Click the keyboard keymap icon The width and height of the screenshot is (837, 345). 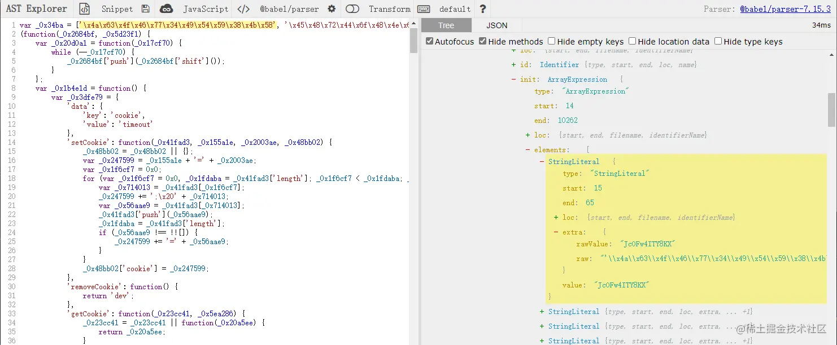coord(424,9)
